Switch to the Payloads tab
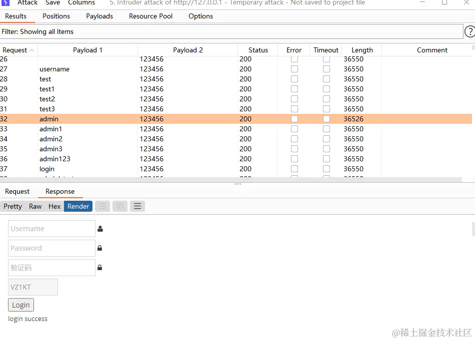This screenshot has width=475, height=341. [x=99, y=16]
